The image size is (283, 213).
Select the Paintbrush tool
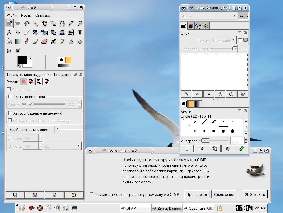(x=36, y=41)
